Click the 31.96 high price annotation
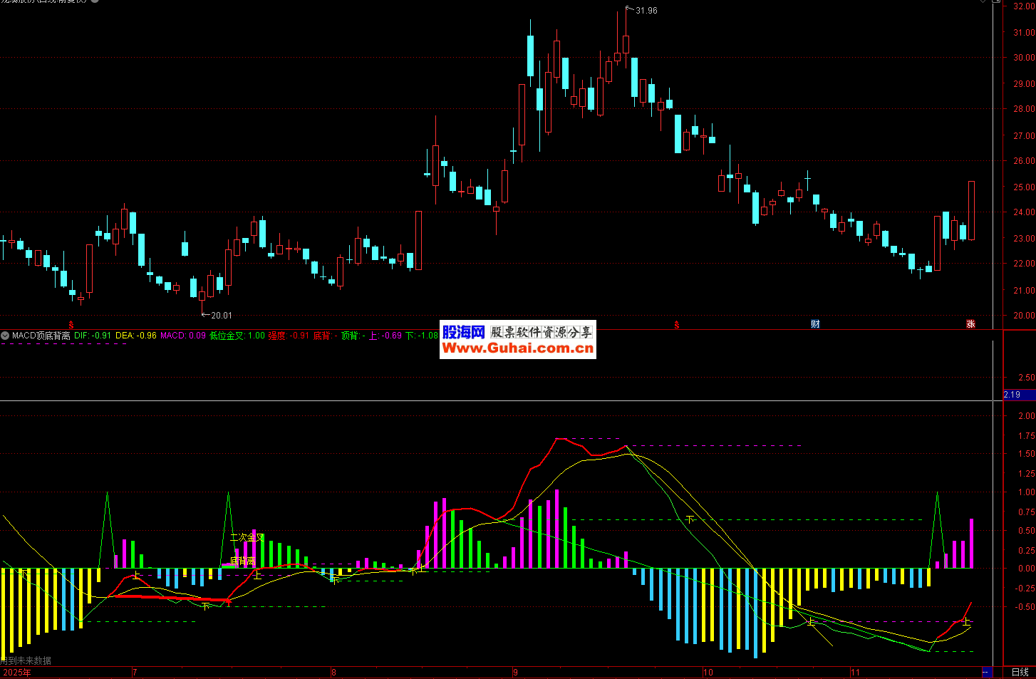 tap(646, 11)
